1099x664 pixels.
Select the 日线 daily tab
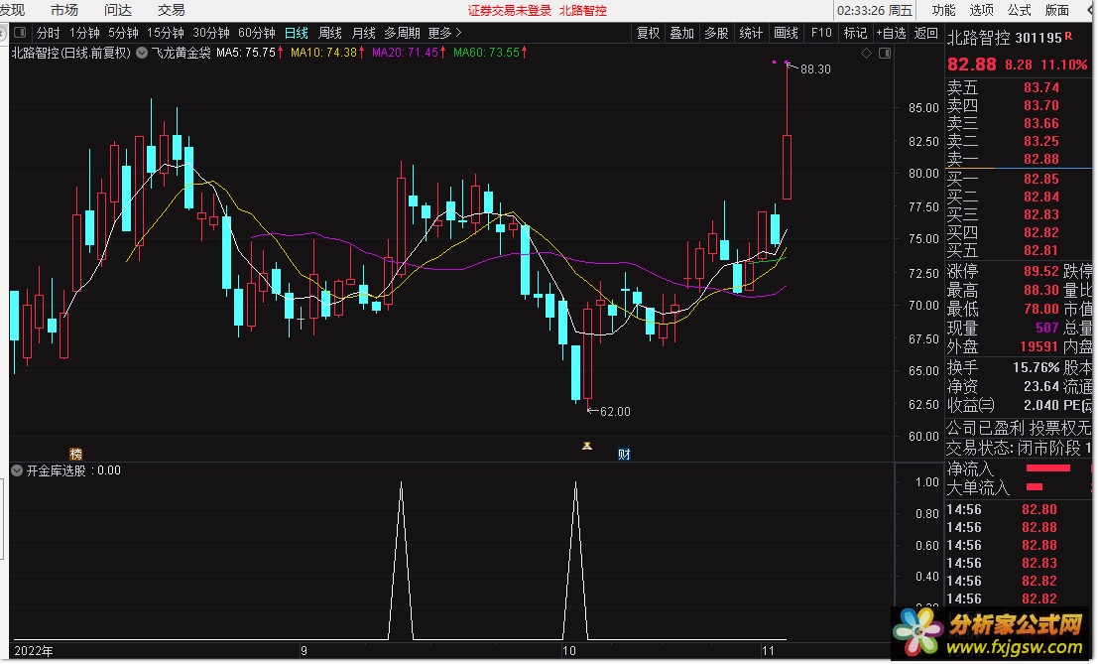tap(297, 33)
